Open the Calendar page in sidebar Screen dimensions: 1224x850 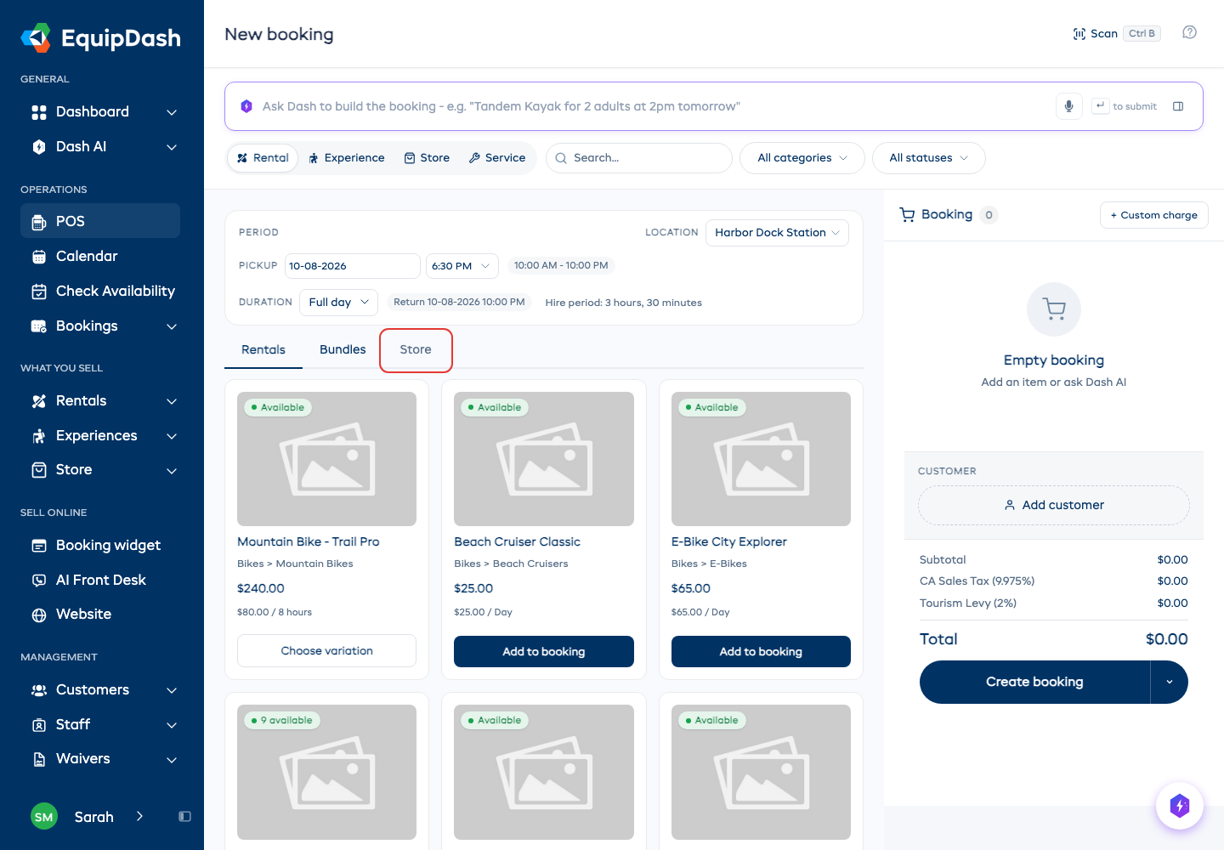(x=100, y=256)
